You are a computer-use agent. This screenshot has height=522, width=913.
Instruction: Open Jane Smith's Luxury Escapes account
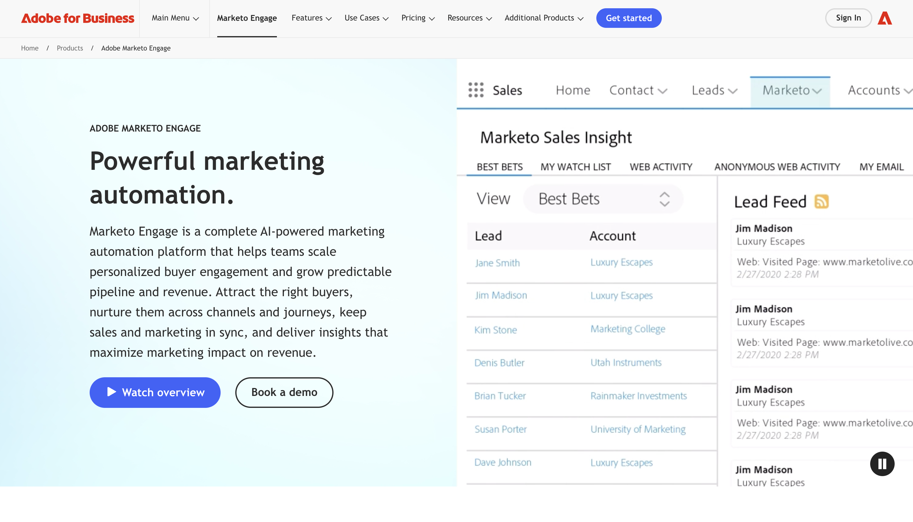tap(621, 262)
